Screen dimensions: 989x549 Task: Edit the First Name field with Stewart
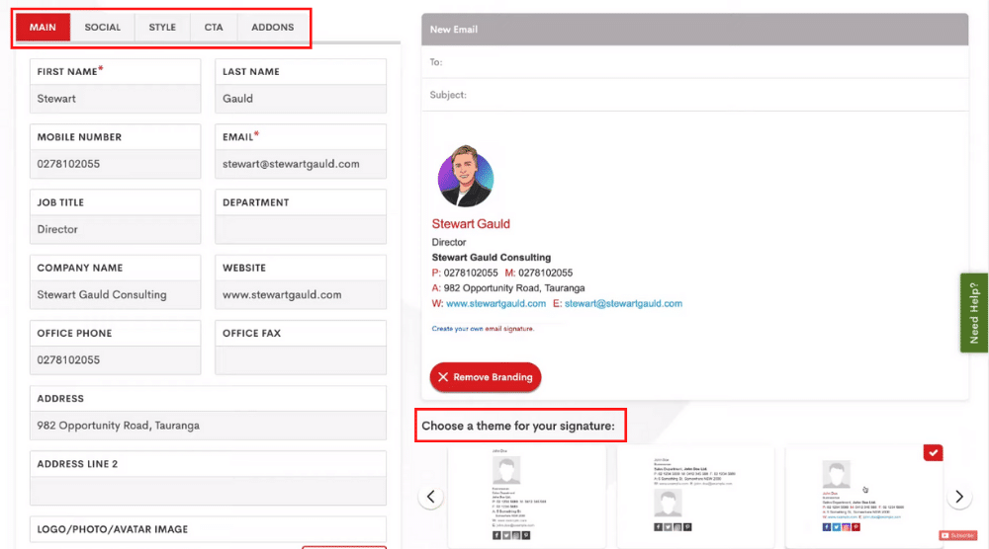116,99
